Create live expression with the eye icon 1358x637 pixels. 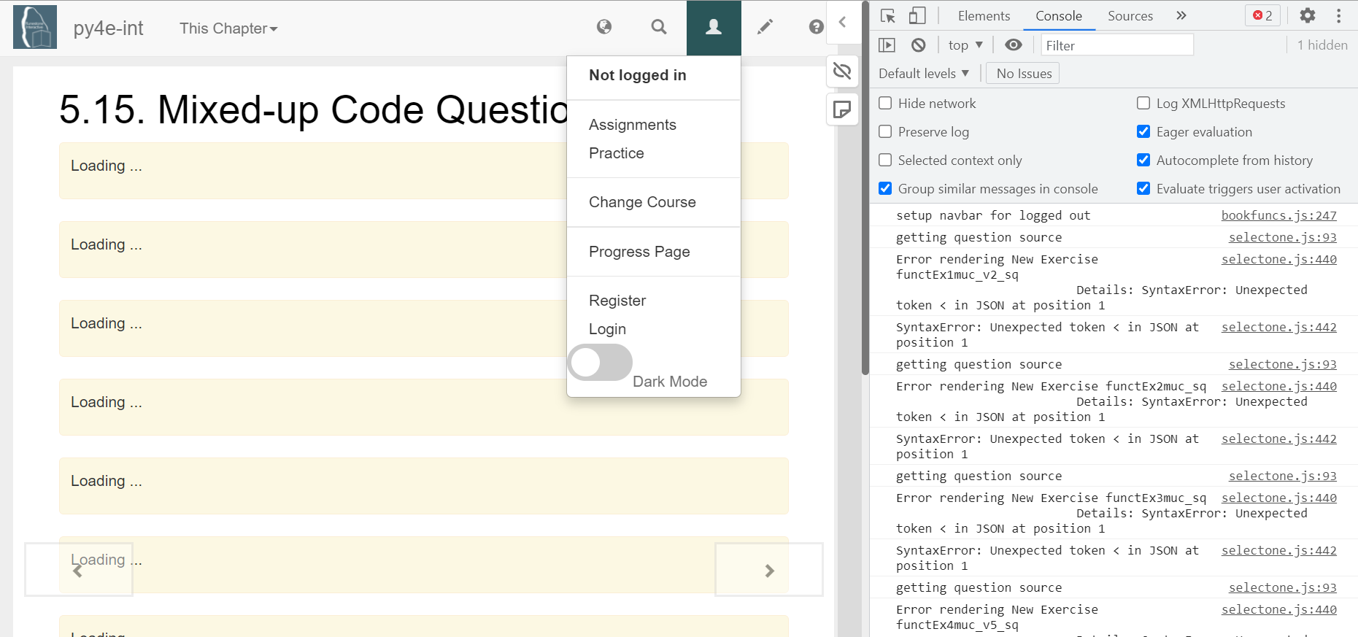pos(1014,45)
